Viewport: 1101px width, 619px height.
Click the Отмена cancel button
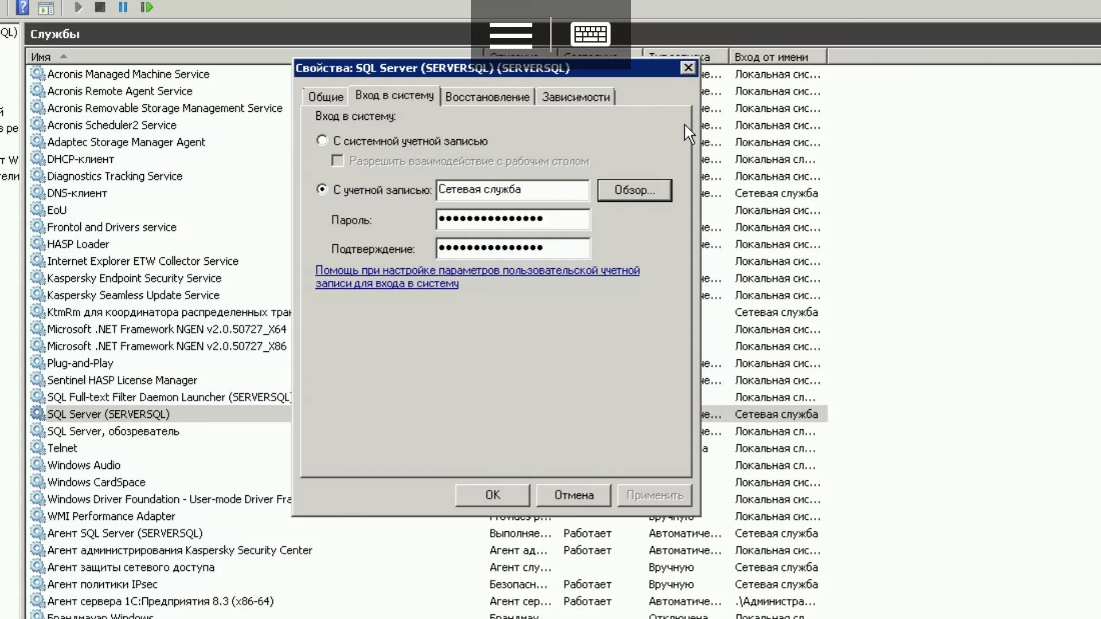pos(573,495)
